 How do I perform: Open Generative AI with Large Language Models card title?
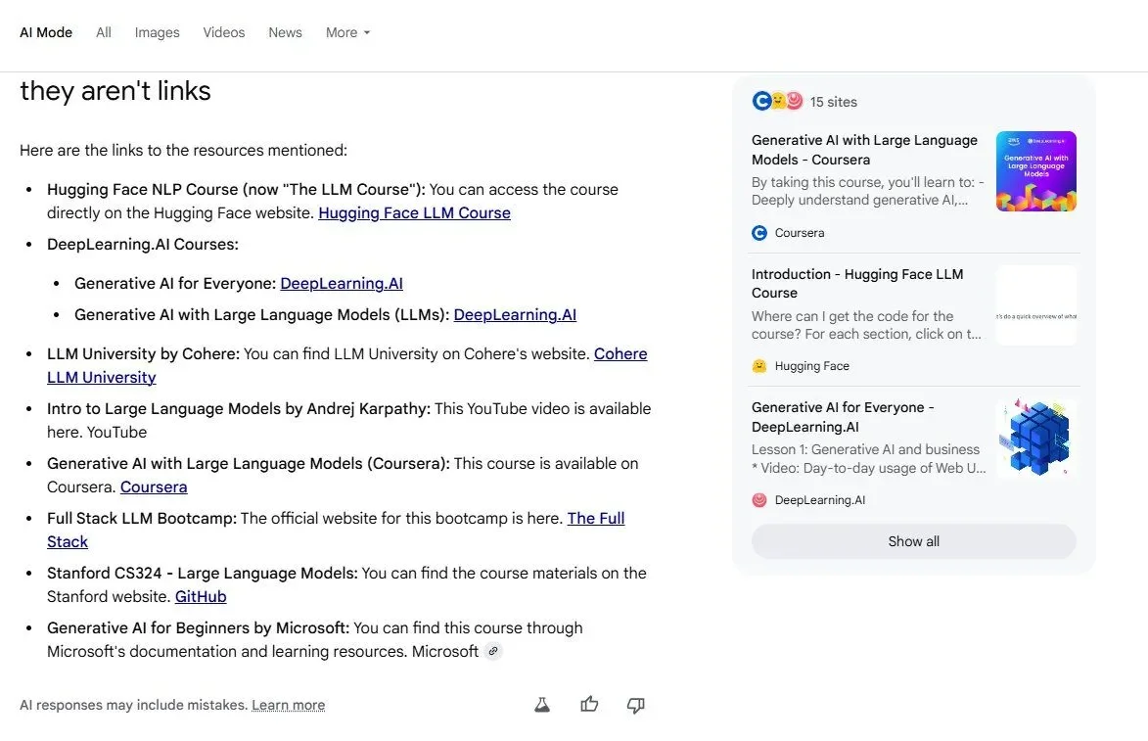click(x=864, y=150)
